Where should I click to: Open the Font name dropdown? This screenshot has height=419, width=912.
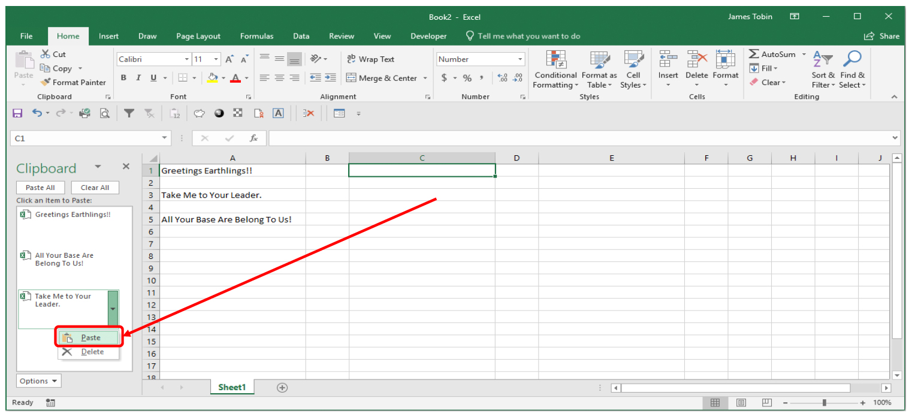tap(186, 59)
